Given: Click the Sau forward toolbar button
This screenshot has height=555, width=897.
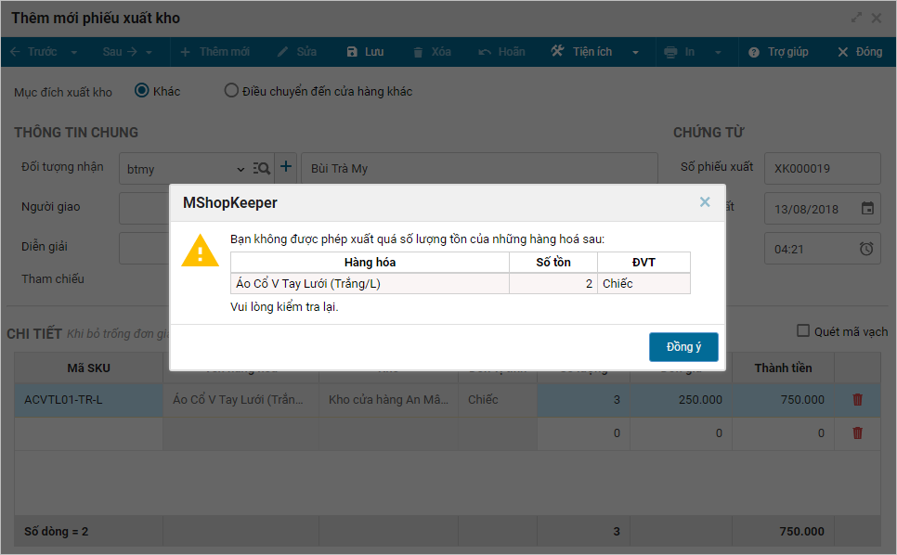Looking at the screenshot, I should [x=120, y=51].
